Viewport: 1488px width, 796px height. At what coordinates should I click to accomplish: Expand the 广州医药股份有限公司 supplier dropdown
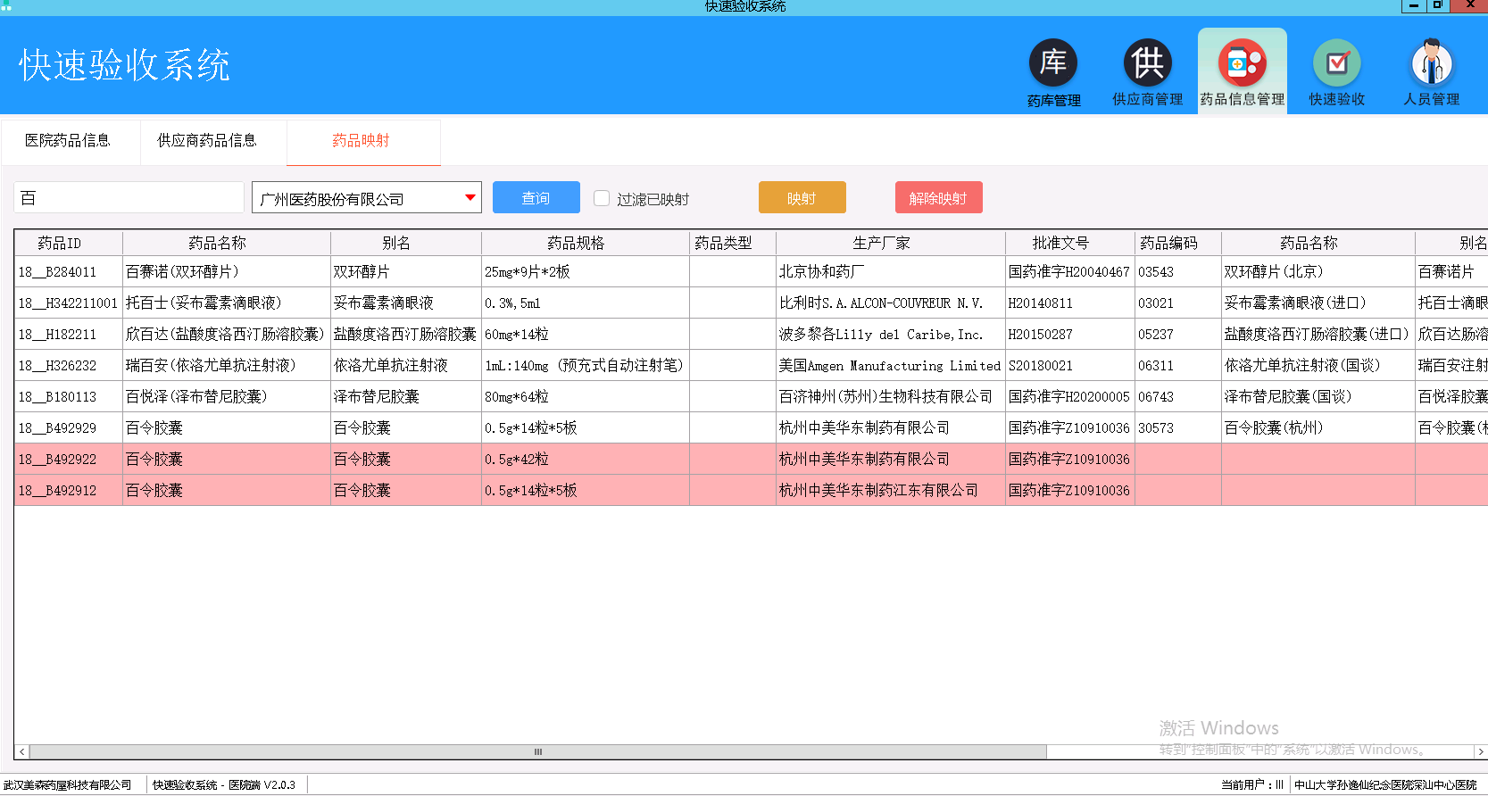(470, 197)
